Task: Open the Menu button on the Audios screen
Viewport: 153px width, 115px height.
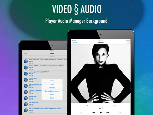Action: tap(25, 53)
